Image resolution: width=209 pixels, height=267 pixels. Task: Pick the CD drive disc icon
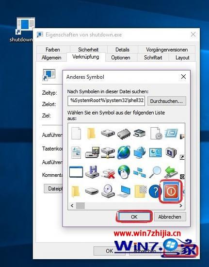point(108,191)
